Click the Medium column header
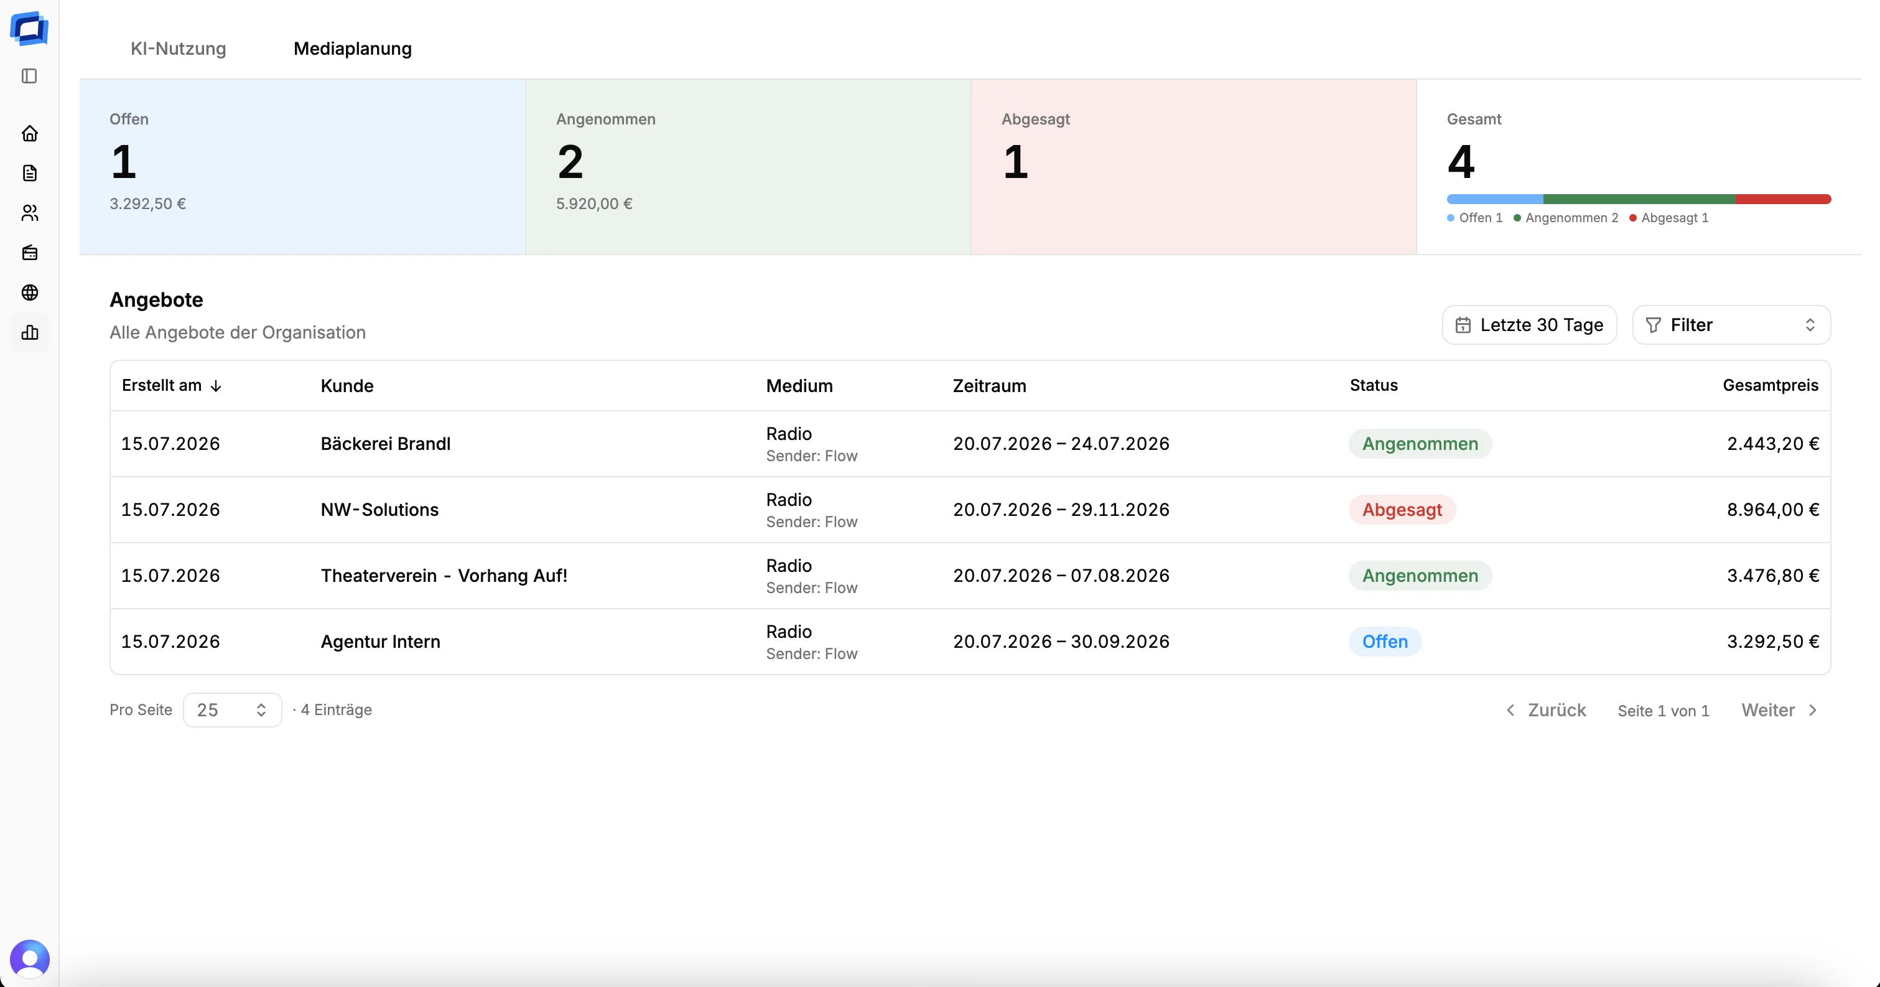 coord(799,385)
